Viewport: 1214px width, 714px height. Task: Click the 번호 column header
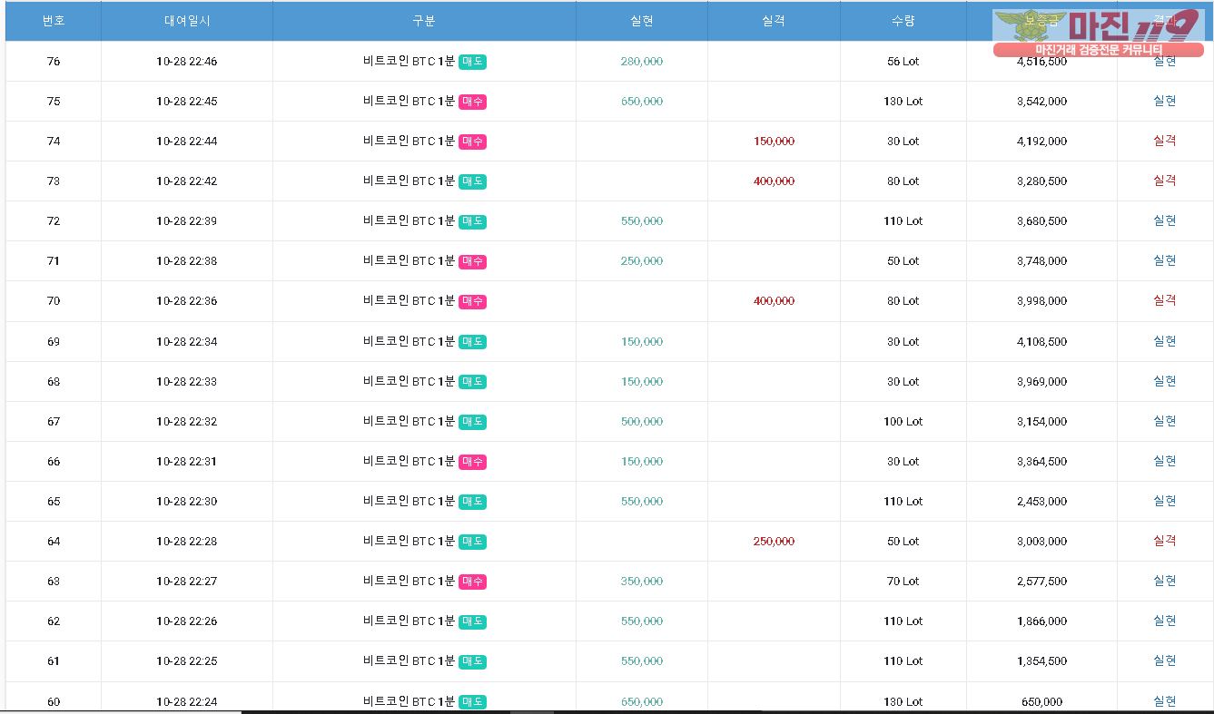tap(54, 21)
